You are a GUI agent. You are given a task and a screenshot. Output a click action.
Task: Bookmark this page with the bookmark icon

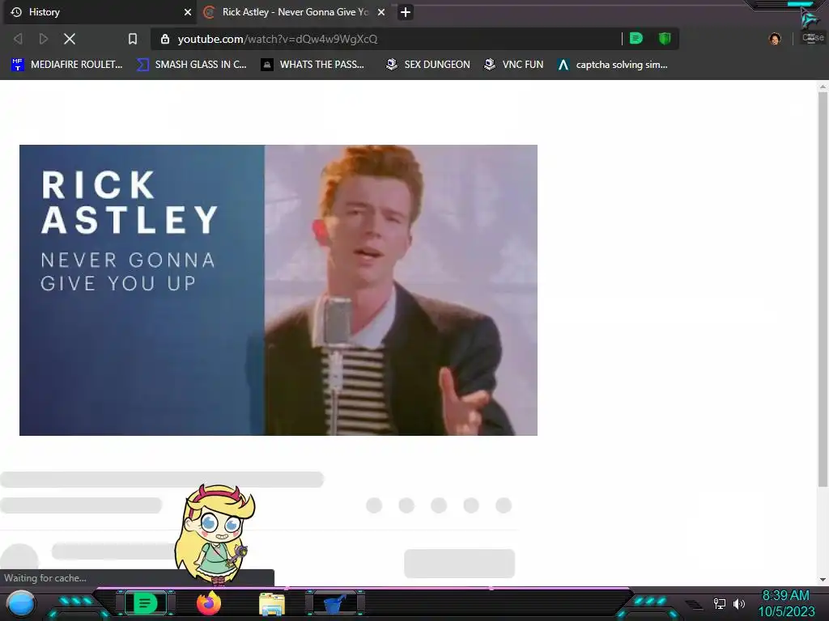tap(133, 39)
